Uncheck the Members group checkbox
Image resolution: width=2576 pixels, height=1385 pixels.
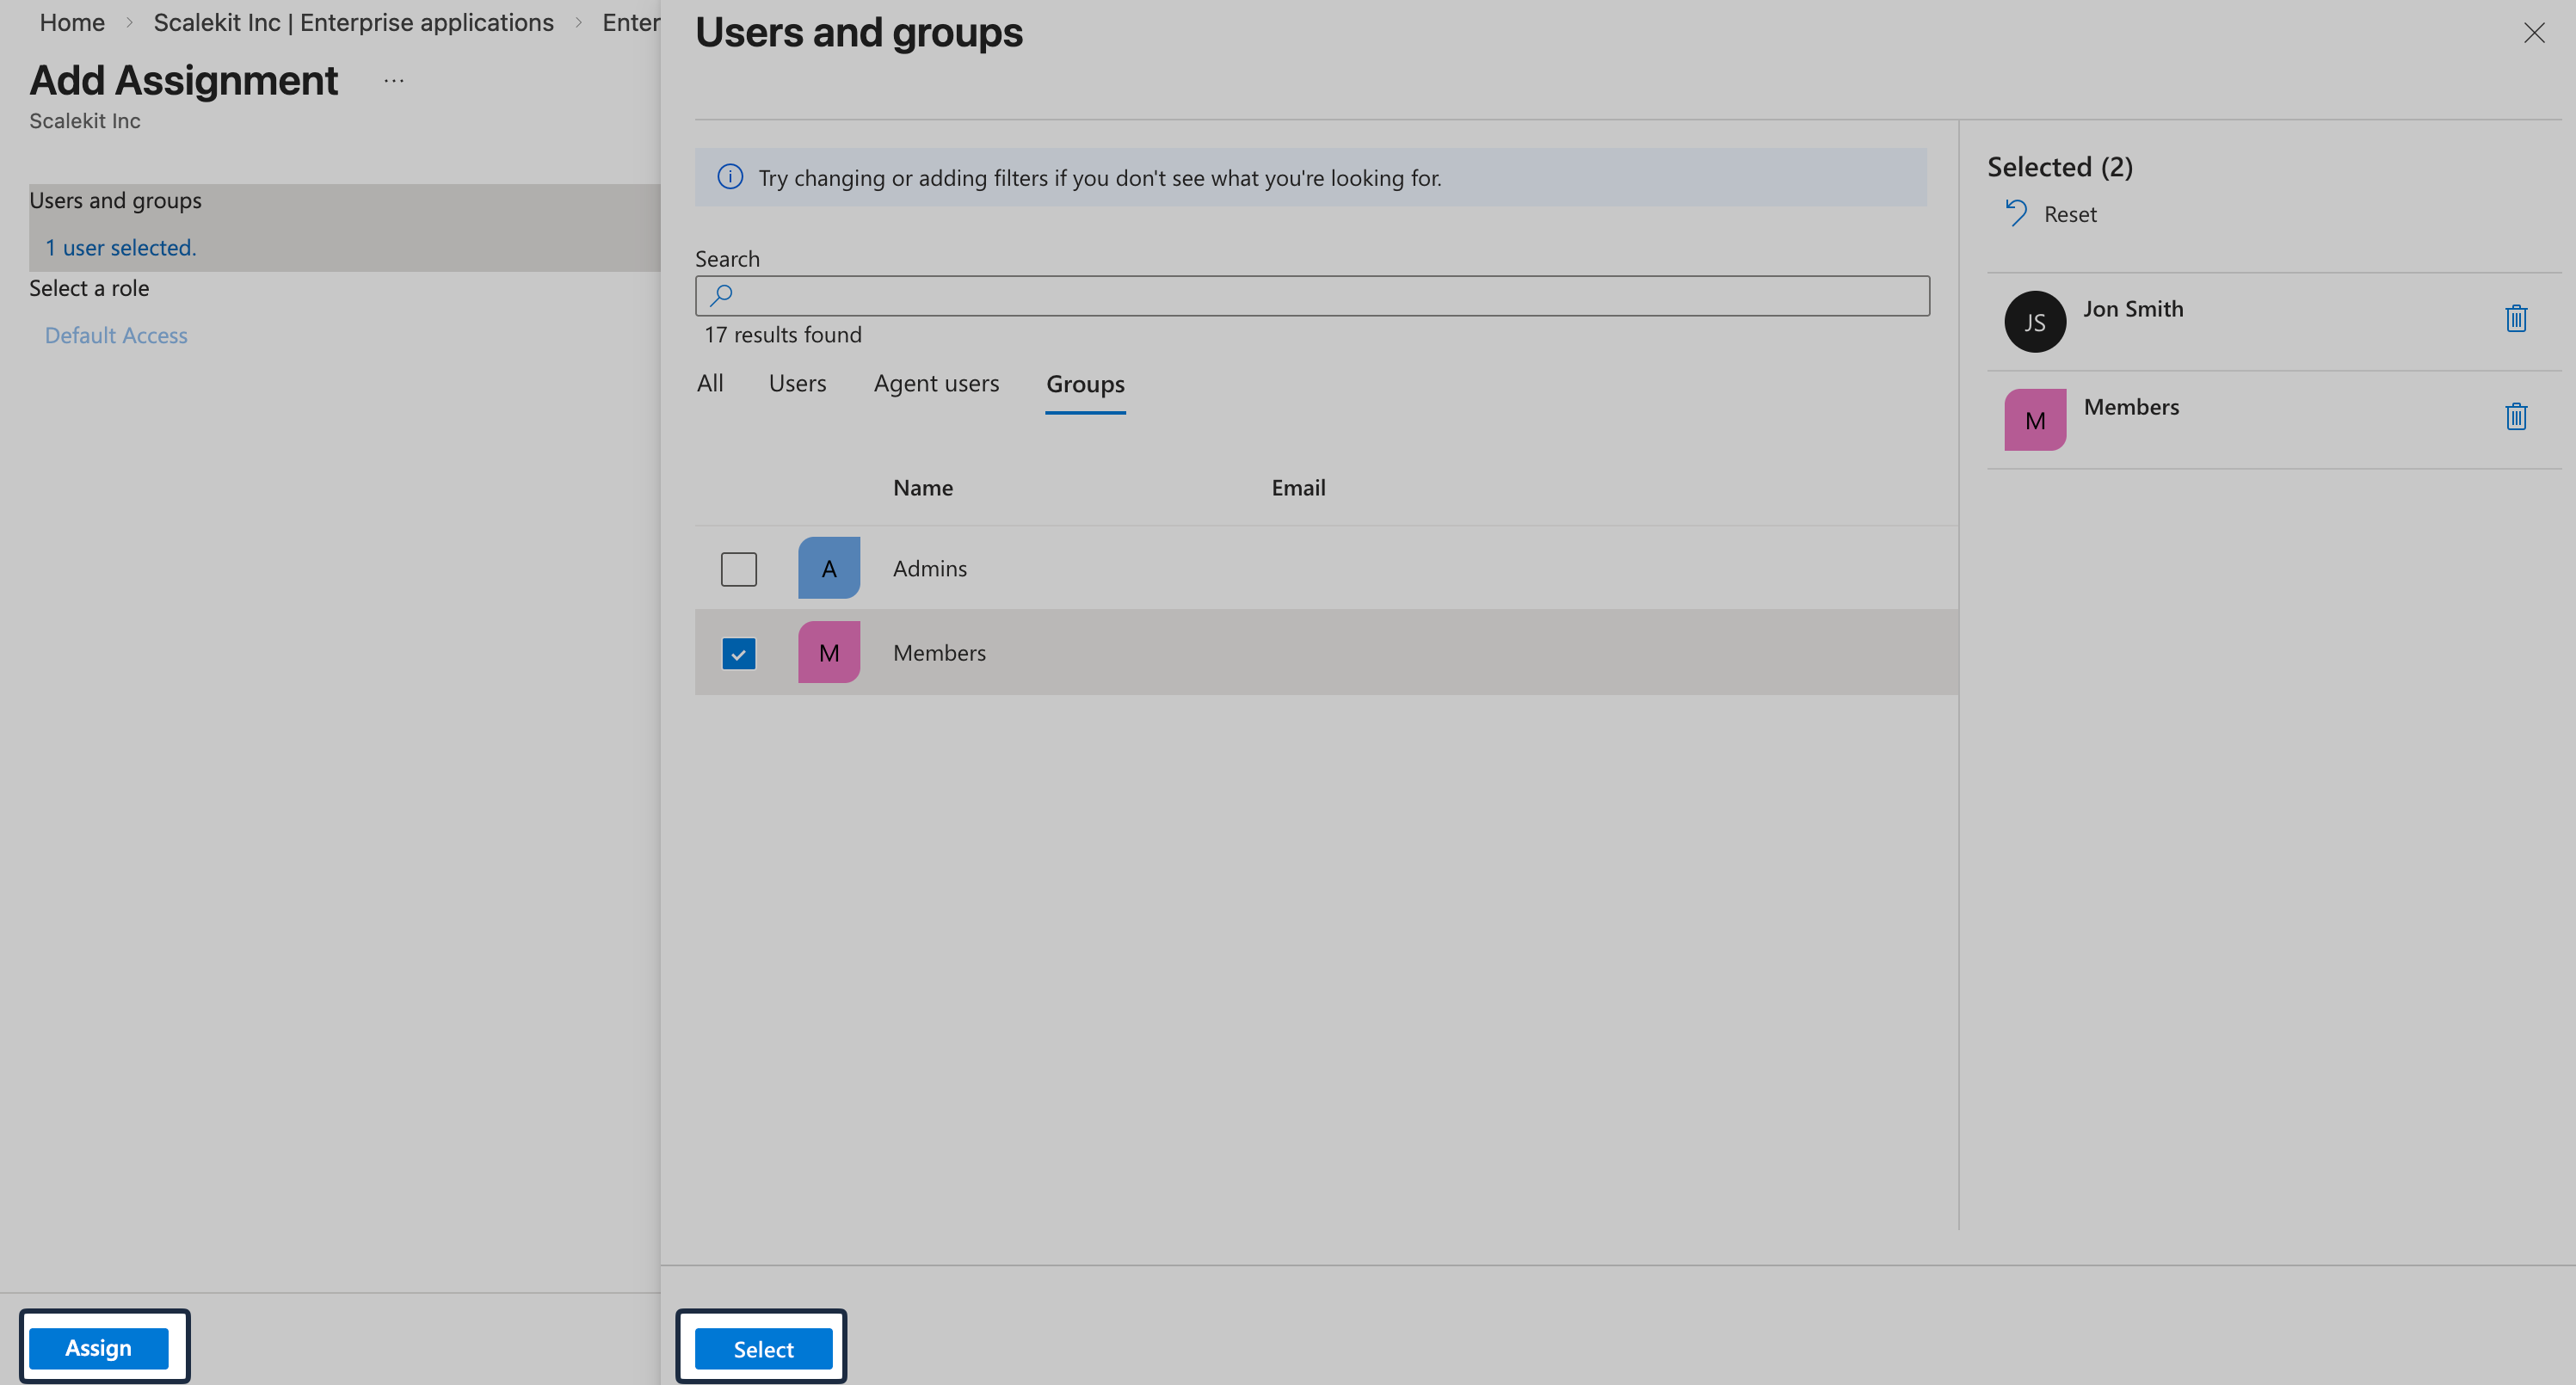tap(739, 652)
